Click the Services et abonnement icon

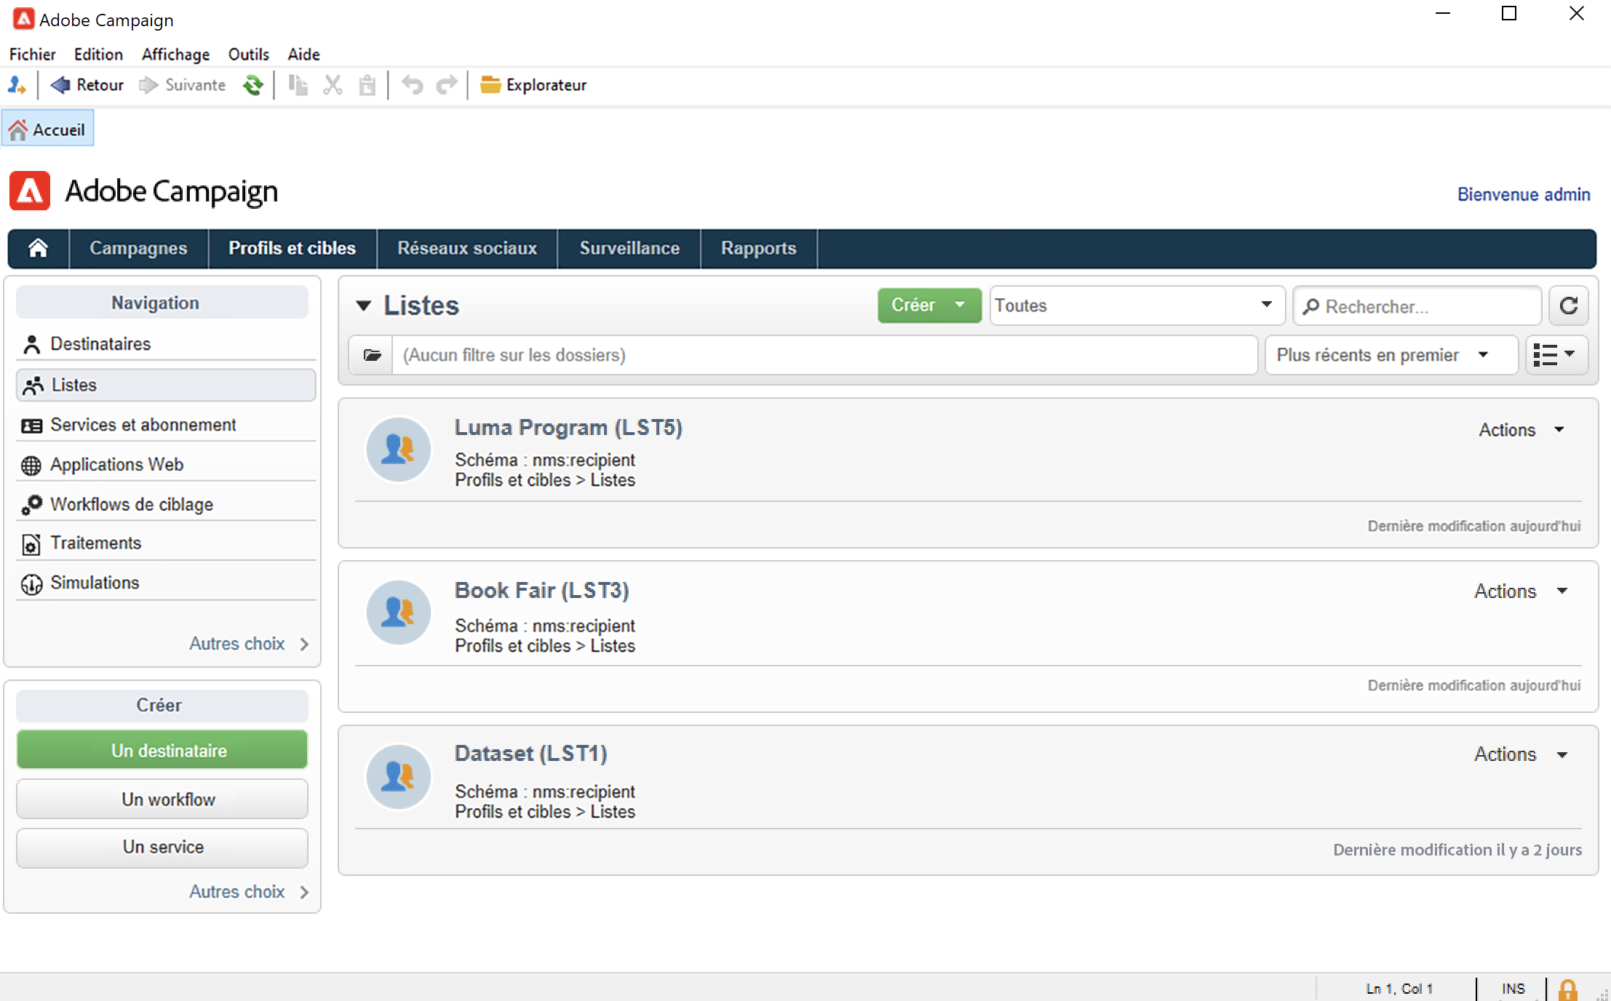coord(30,423)
